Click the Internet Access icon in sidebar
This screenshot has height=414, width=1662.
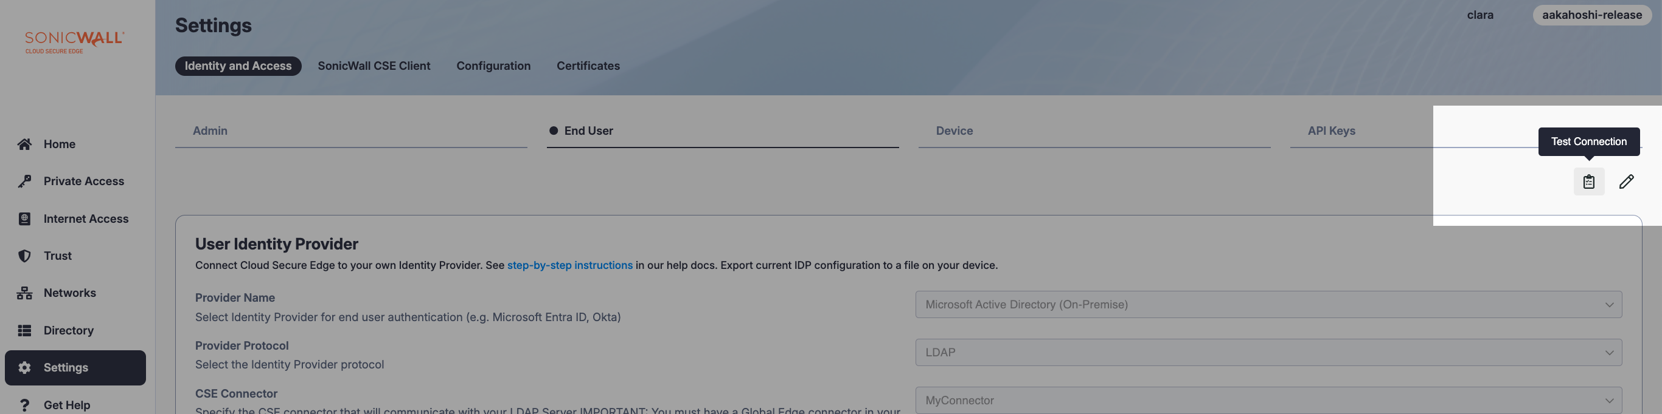coord(24,219)
